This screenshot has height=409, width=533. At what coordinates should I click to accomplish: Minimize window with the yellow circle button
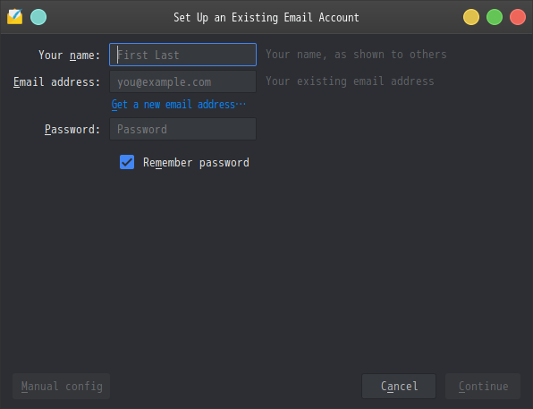click(471, 17)
